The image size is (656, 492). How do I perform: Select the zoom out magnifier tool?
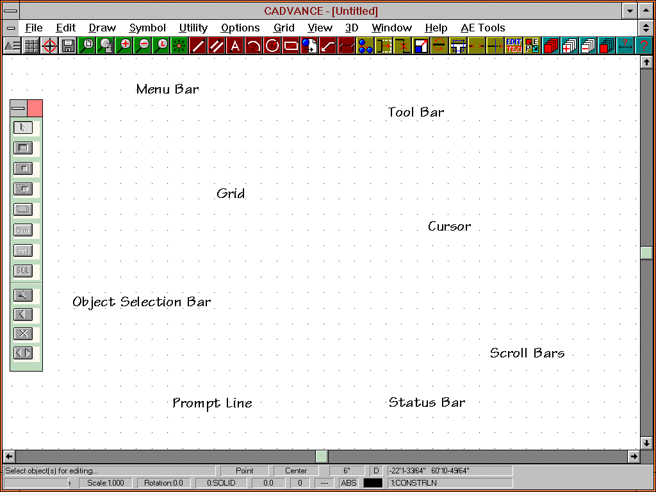click(x=142, y=45)
